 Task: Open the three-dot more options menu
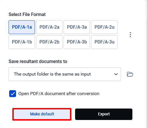coord(130,35)
